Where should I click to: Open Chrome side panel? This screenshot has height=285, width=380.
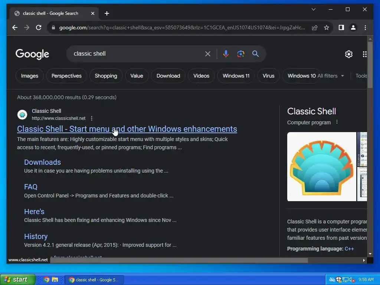tap(341, 27)
